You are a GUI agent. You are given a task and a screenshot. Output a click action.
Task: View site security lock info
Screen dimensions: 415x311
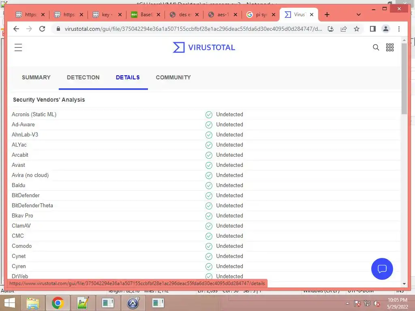point(58,29)
